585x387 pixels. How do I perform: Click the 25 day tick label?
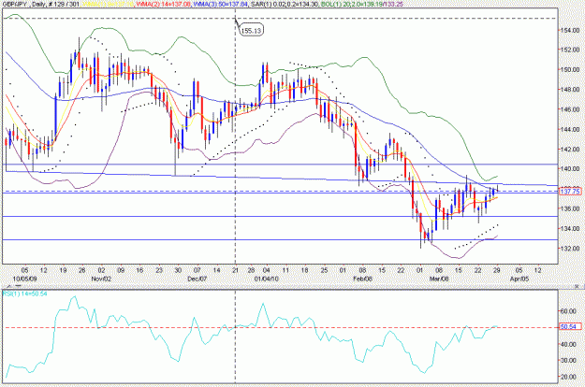pyautogui.click(x=324, y=270)
